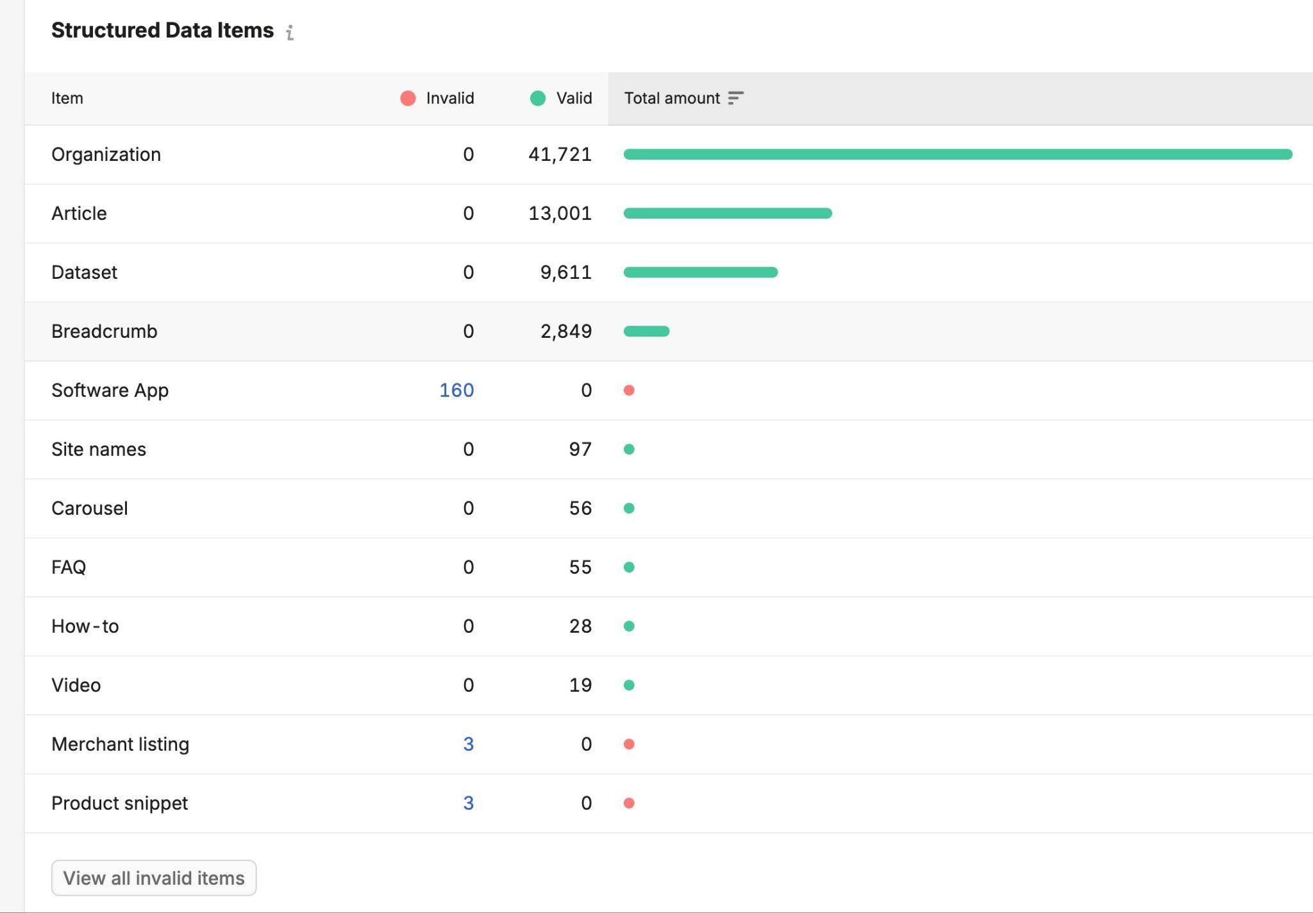Click the Article total amount bar
1313x913 pixels.
tap(728, 213)
